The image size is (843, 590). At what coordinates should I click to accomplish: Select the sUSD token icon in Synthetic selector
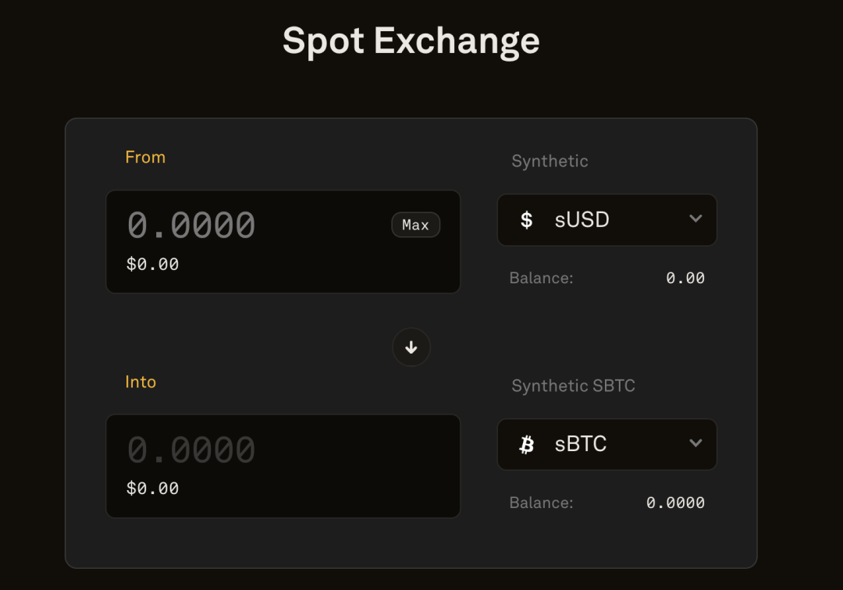tap(528, 220)
